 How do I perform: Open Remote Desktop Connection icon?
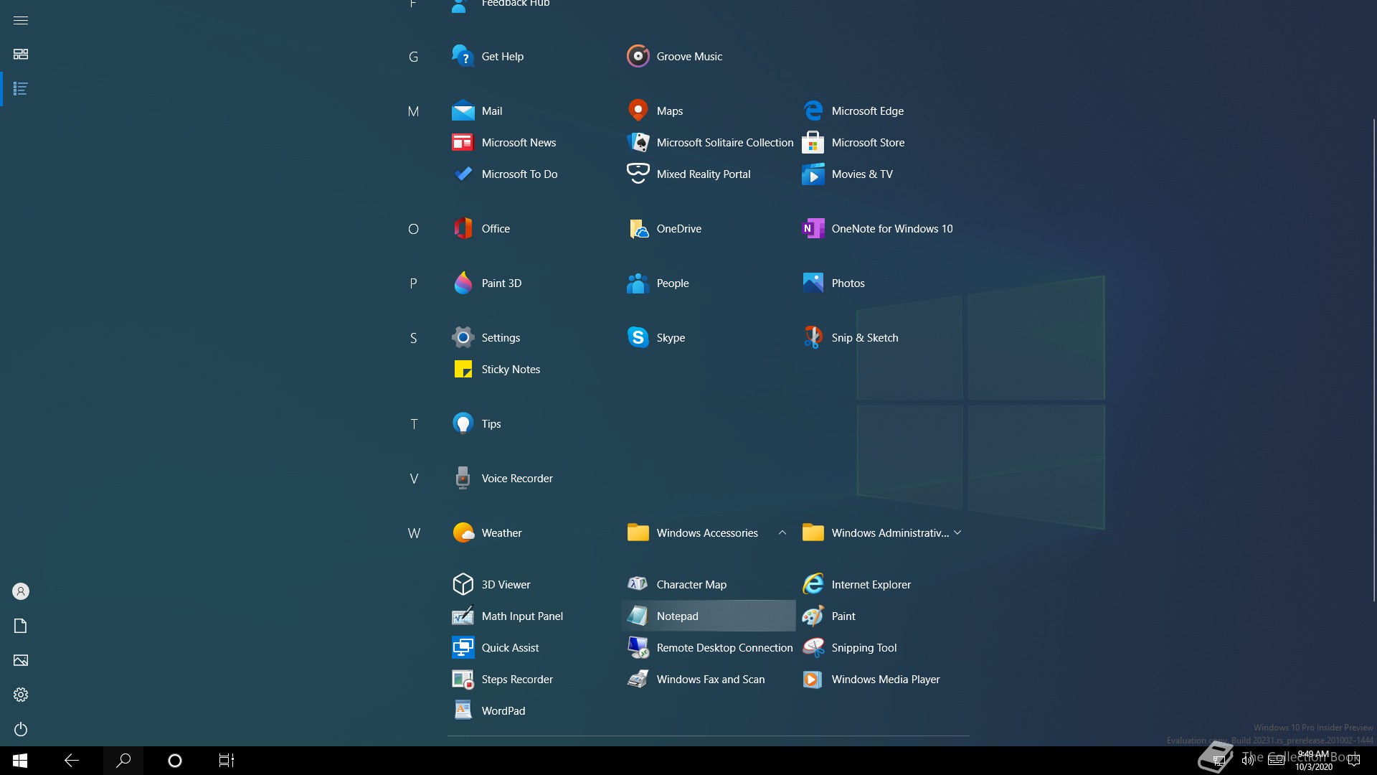638,647
